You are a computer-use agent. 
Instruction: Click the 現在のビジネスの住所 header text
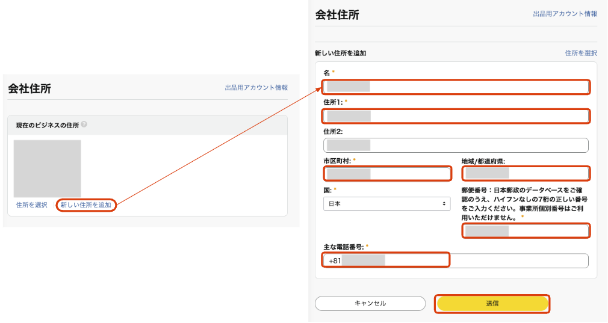(x=48, y=125)
